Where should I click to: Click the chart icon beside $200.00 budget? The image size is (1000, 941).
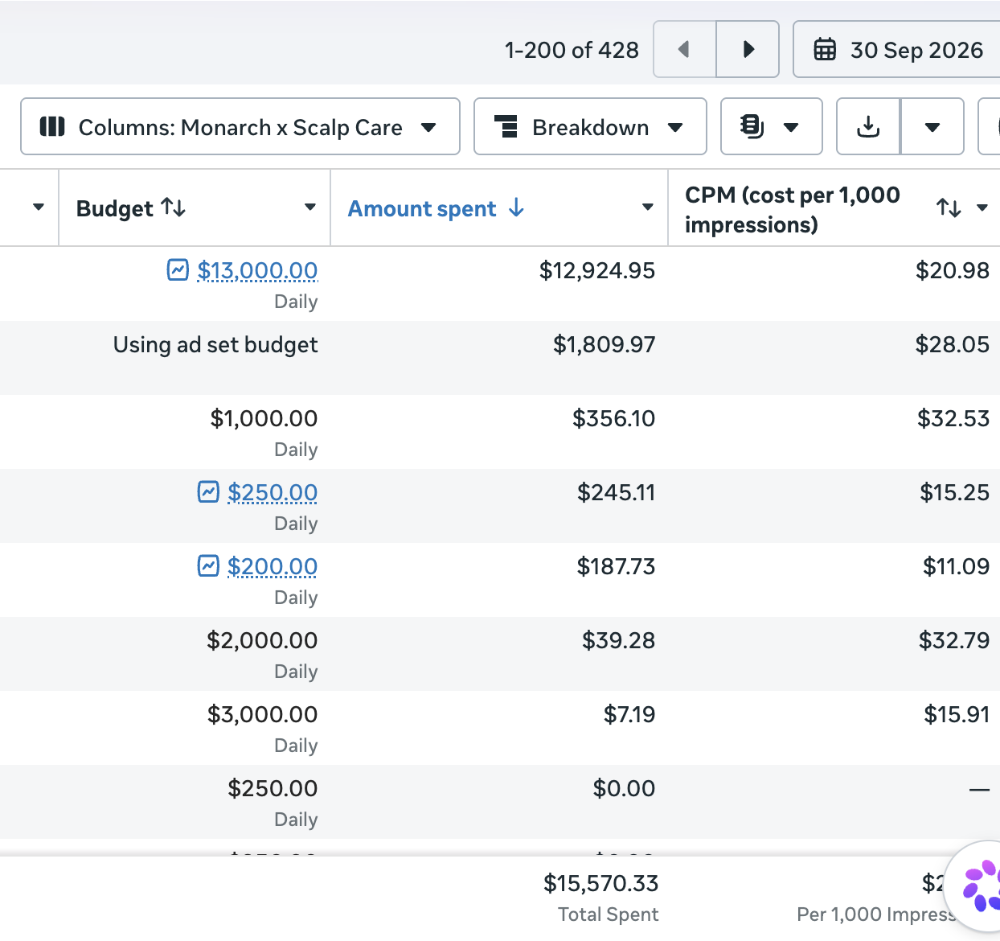point(208,565)
